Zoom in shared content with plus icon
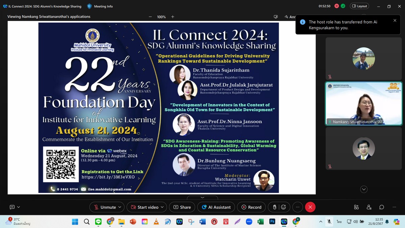 point(172,17)
